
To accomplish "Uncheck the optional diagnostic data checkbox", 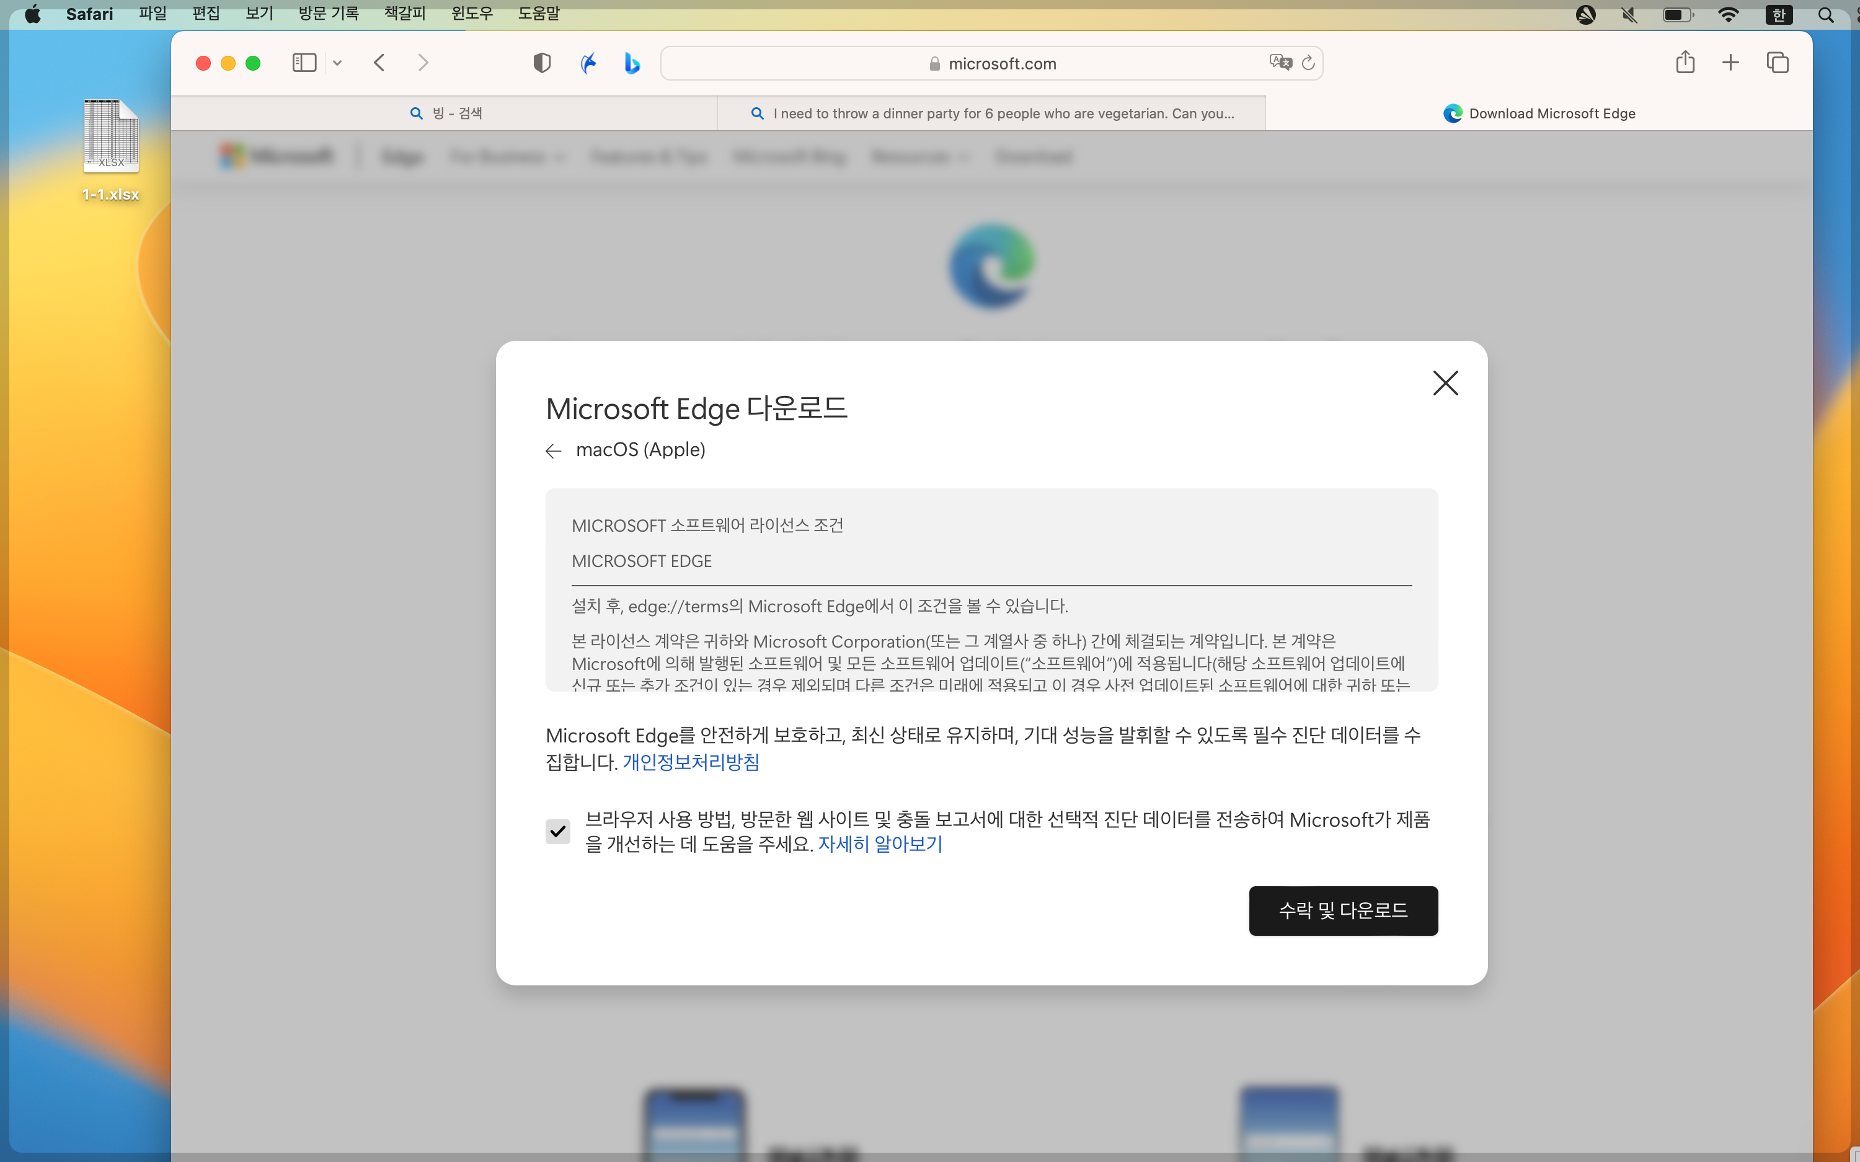I will [x=557, y=831].
